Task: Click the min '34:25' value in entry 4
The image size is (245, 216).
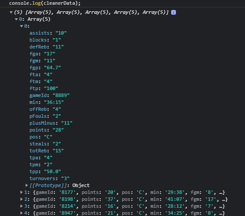Action: tap(175, 213)
